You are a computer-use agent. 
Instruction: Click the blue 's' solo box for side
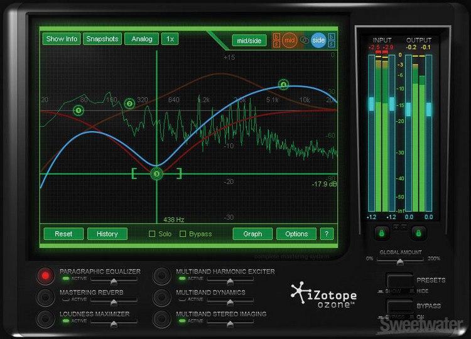(x=332, y=44)
